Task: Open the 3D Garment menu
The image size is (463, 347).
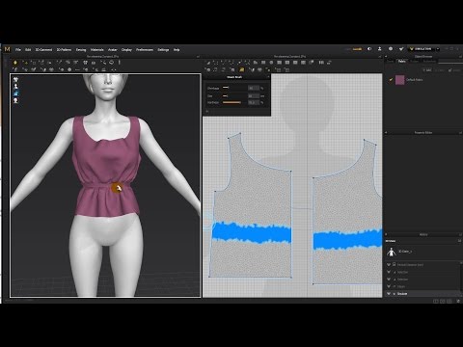Action: (x=43, y=50)
